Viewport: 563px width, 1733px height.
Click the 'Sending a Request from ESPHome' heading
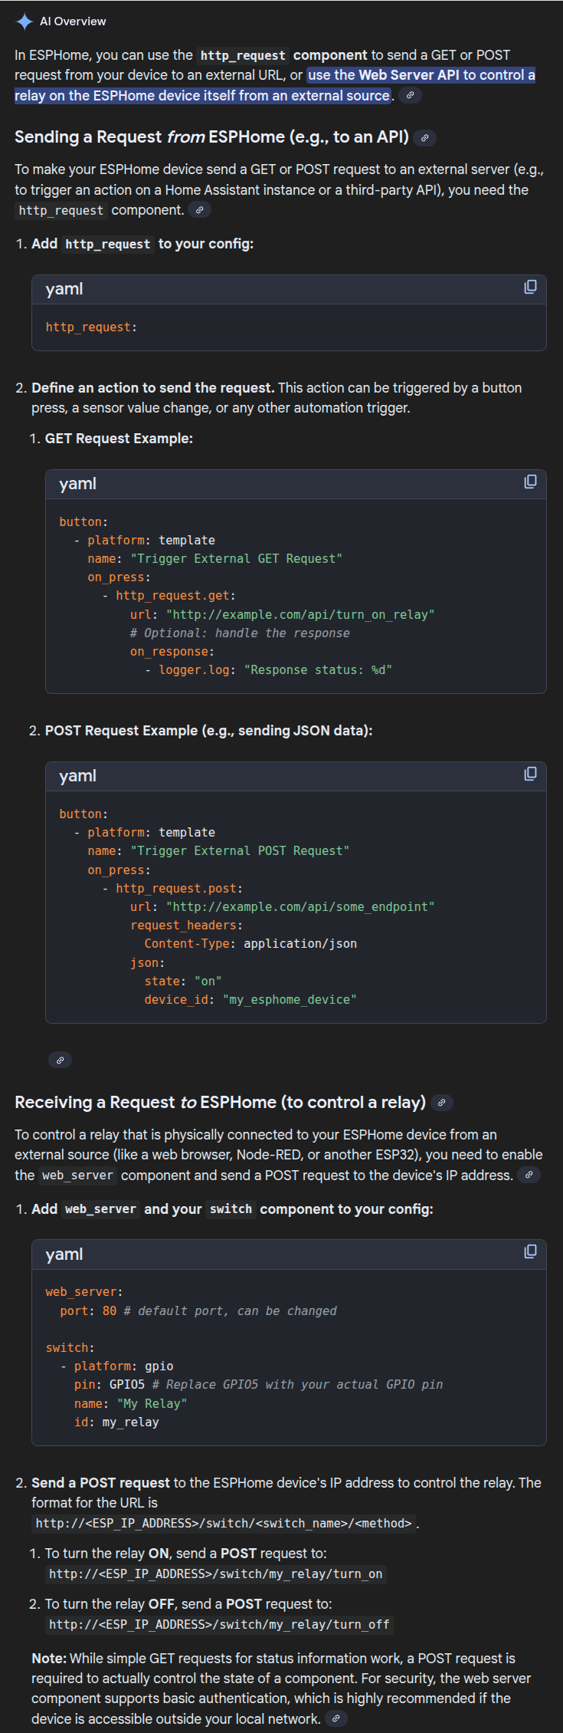[x=211, y=137]
